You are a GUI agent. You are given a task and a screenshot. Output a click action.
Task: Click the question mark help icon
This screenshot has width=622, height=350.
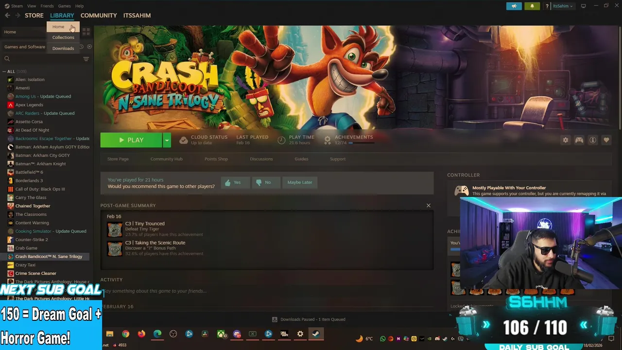coord(547,6)
